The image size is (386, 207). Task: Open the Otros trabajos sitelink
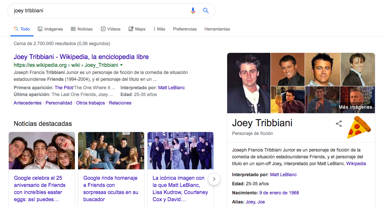point(90,103)
